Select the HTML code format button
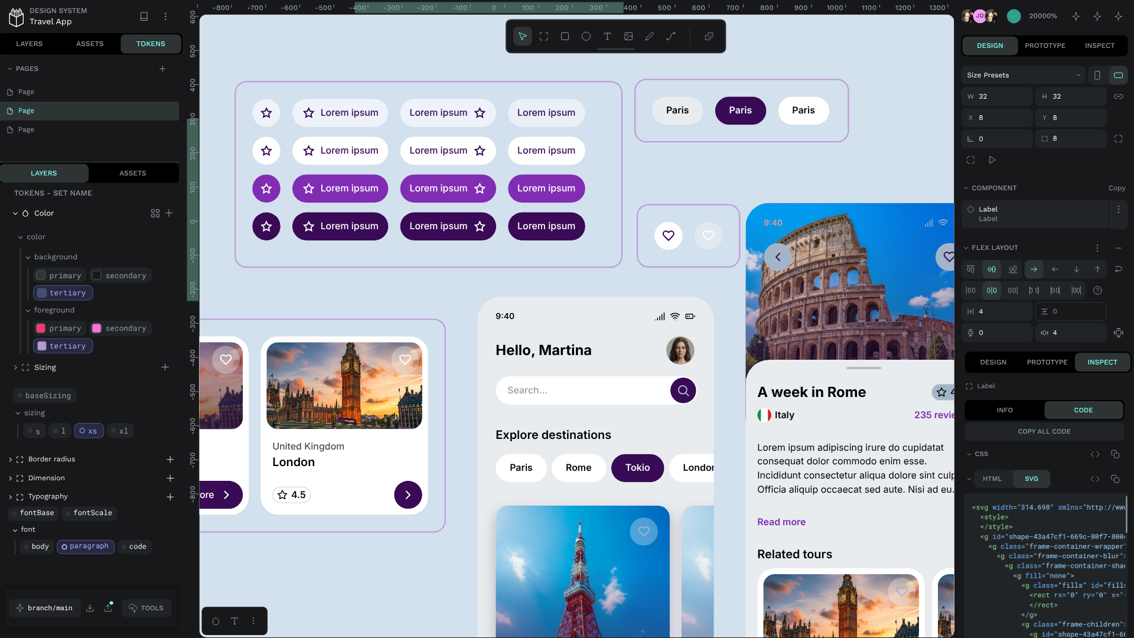 coord(992,479)
